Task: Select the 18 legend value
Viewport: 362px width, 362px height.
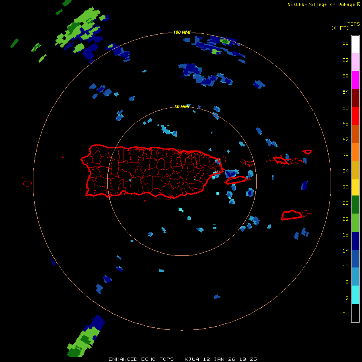Action: pos(346,235)
